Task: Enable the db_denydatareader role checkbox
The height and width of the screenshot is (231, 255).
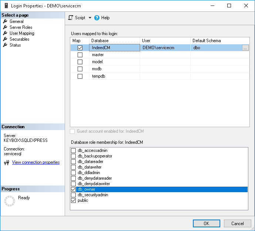Action: pyautogui.click(x=73, y=178)
